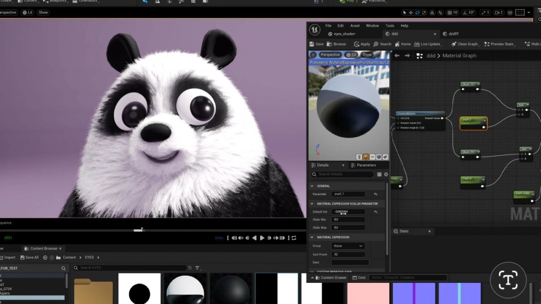The width and height of the screenshot is (541, 304).
Task: Set preview mesh to cylinder
Action: [x=359, y=157]
